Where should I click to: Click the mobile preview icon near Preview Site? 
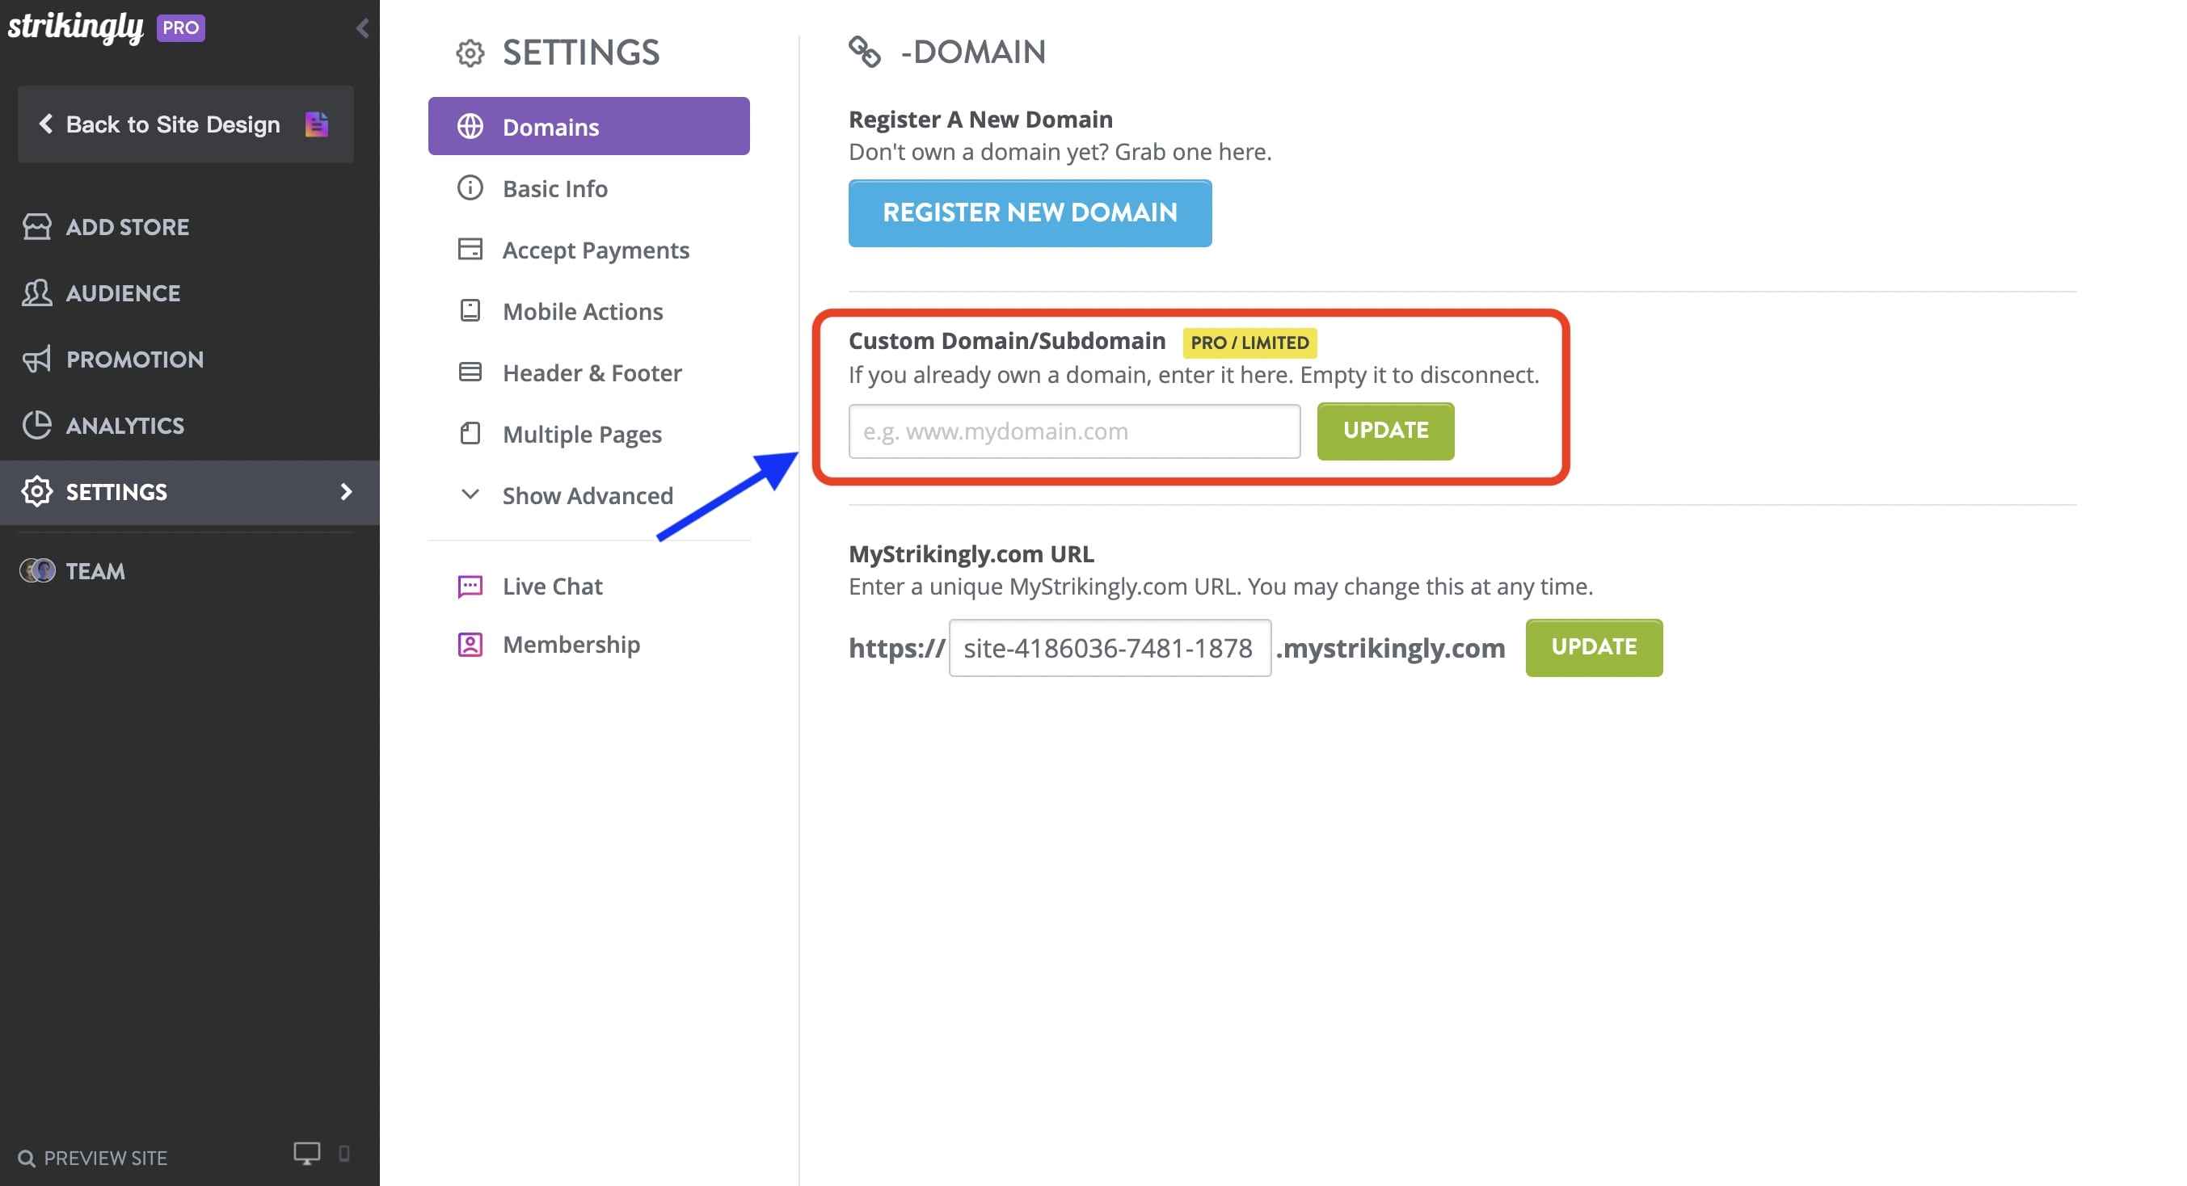coord(343,1154)
